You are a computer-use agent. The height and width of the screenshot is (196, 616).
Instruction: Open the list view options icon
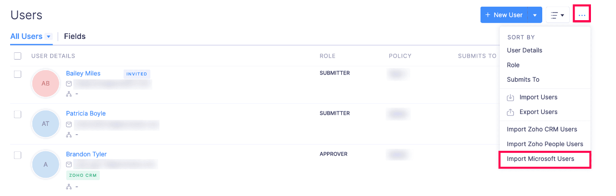click(x=557, y=15)
